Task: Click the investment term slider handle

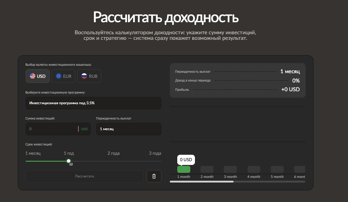Action: click(68, 161)
